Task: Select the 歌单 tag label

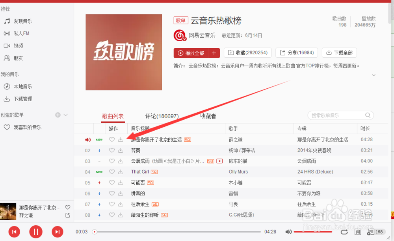Action: coord(181,20)
